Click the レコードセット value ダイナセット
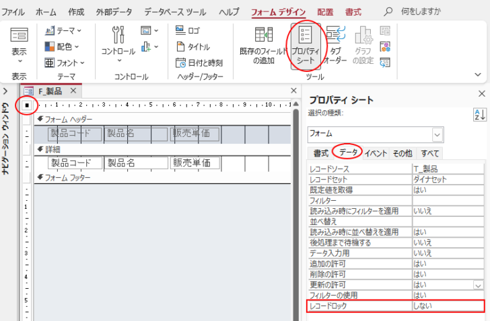 tap(448, 179)
